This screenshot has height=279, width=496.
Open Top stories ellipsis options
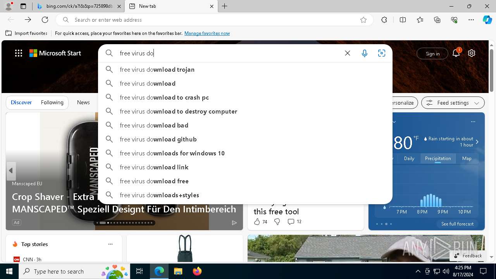[x=110, y=244]
